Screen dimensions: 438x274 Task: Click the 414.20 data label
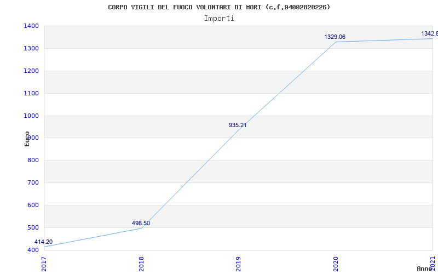(43, 242)
